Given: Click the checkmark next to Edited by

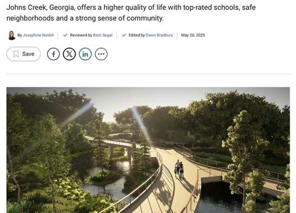Looking at the screenshot, I should click(x=124, y=35).
